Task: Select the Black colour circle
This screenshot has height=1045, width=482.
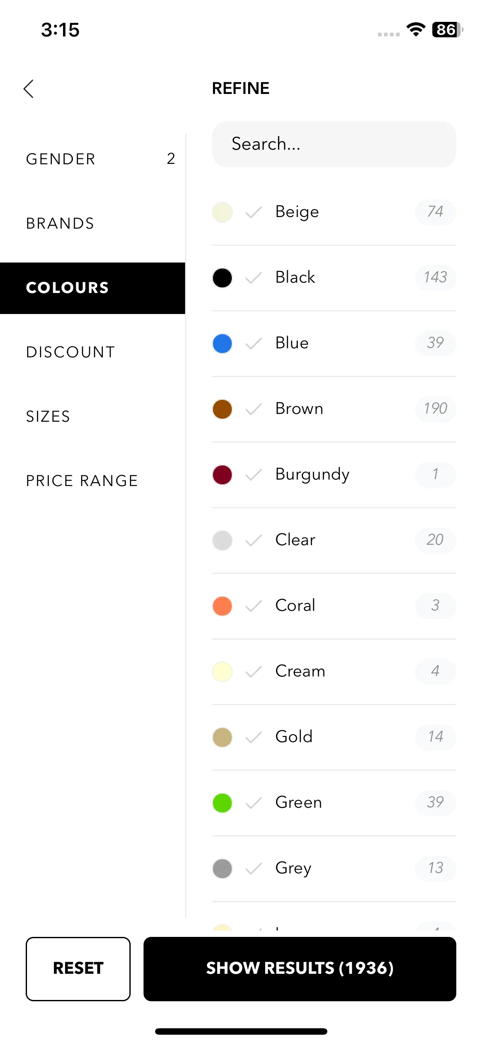Action: tap(222, 278)
